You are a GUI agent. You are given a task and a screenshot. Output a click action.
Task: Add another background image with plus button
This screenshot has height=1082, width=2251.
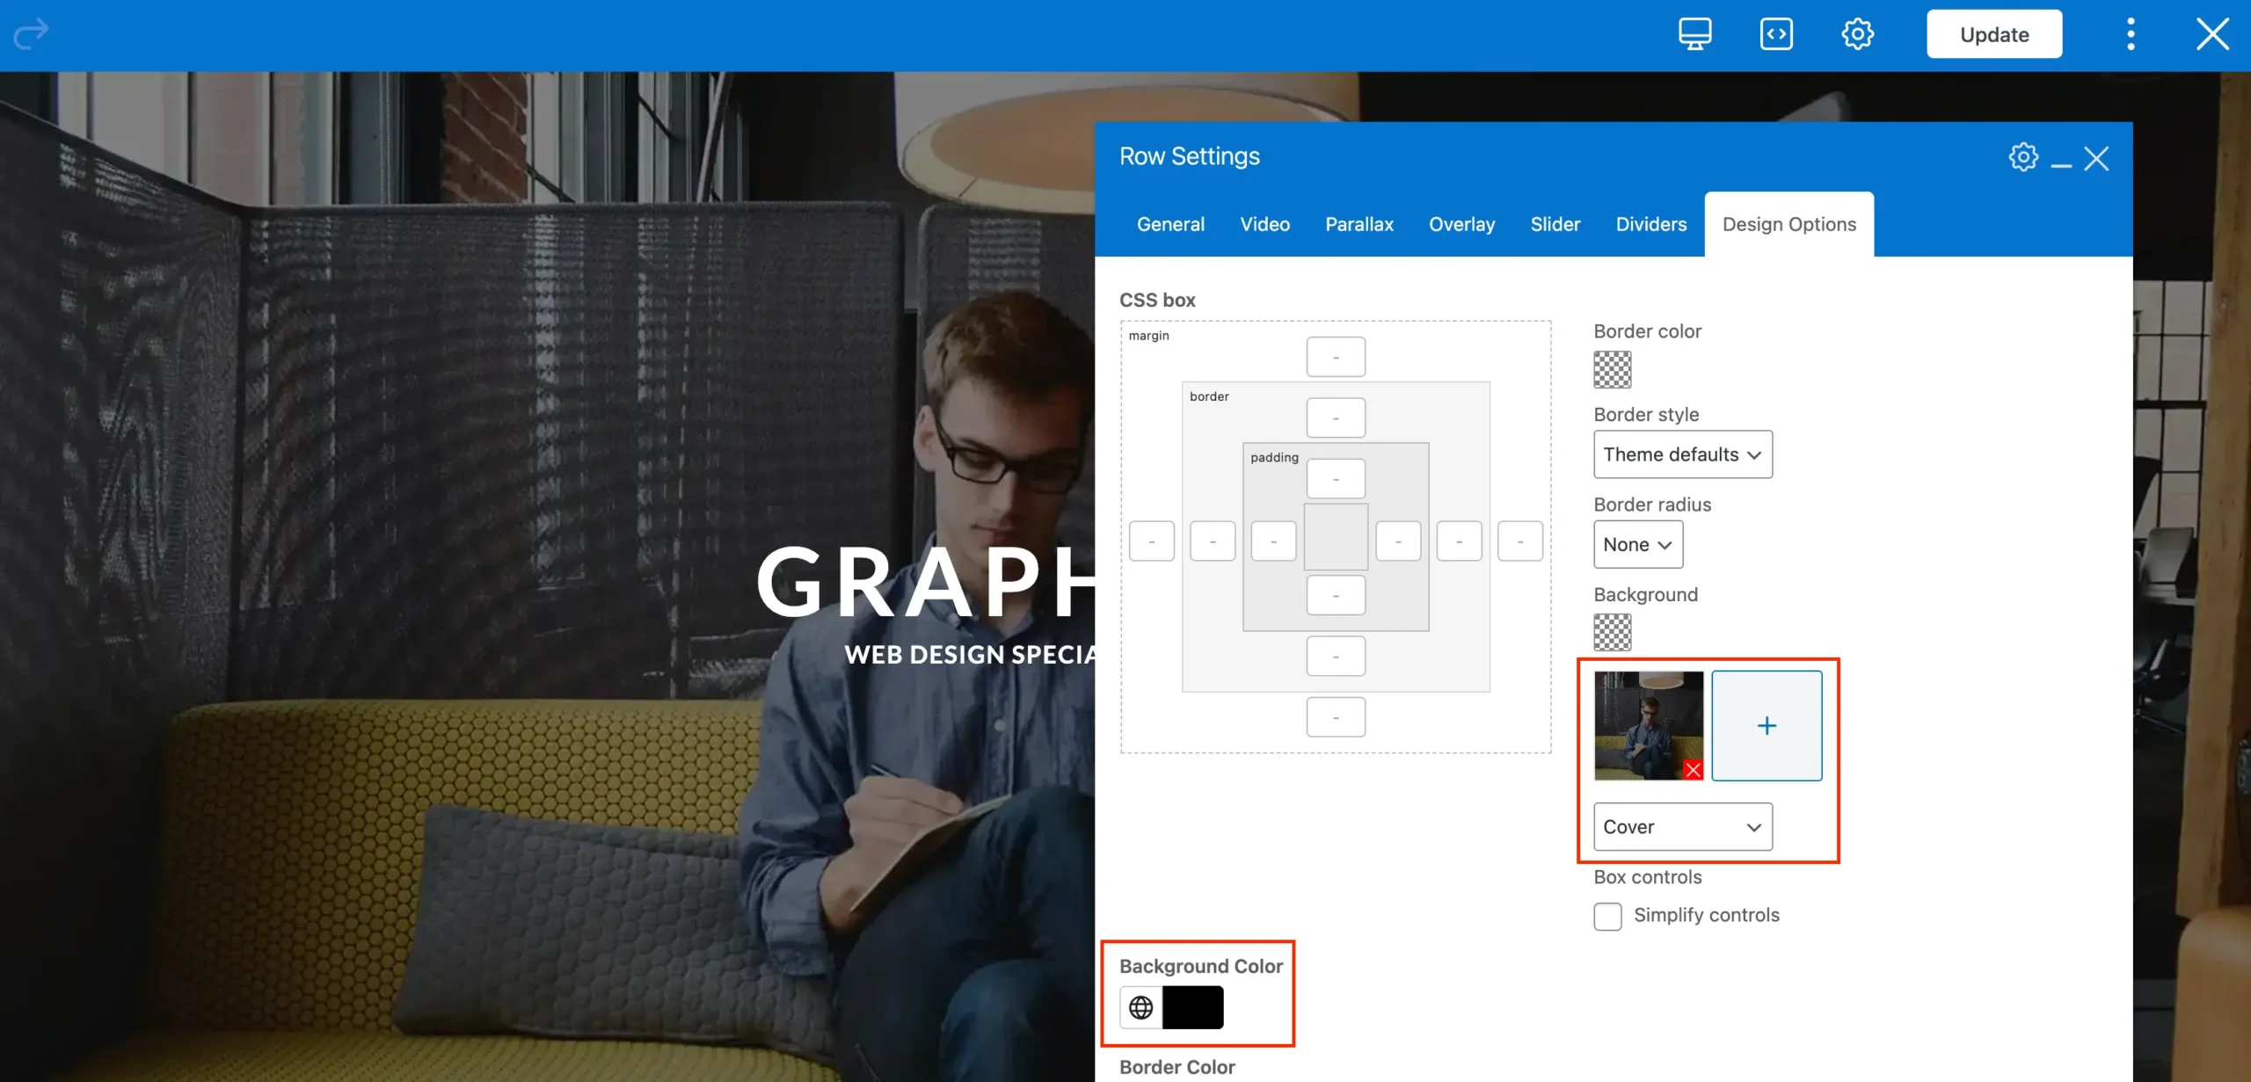(x=1766, y=726)
